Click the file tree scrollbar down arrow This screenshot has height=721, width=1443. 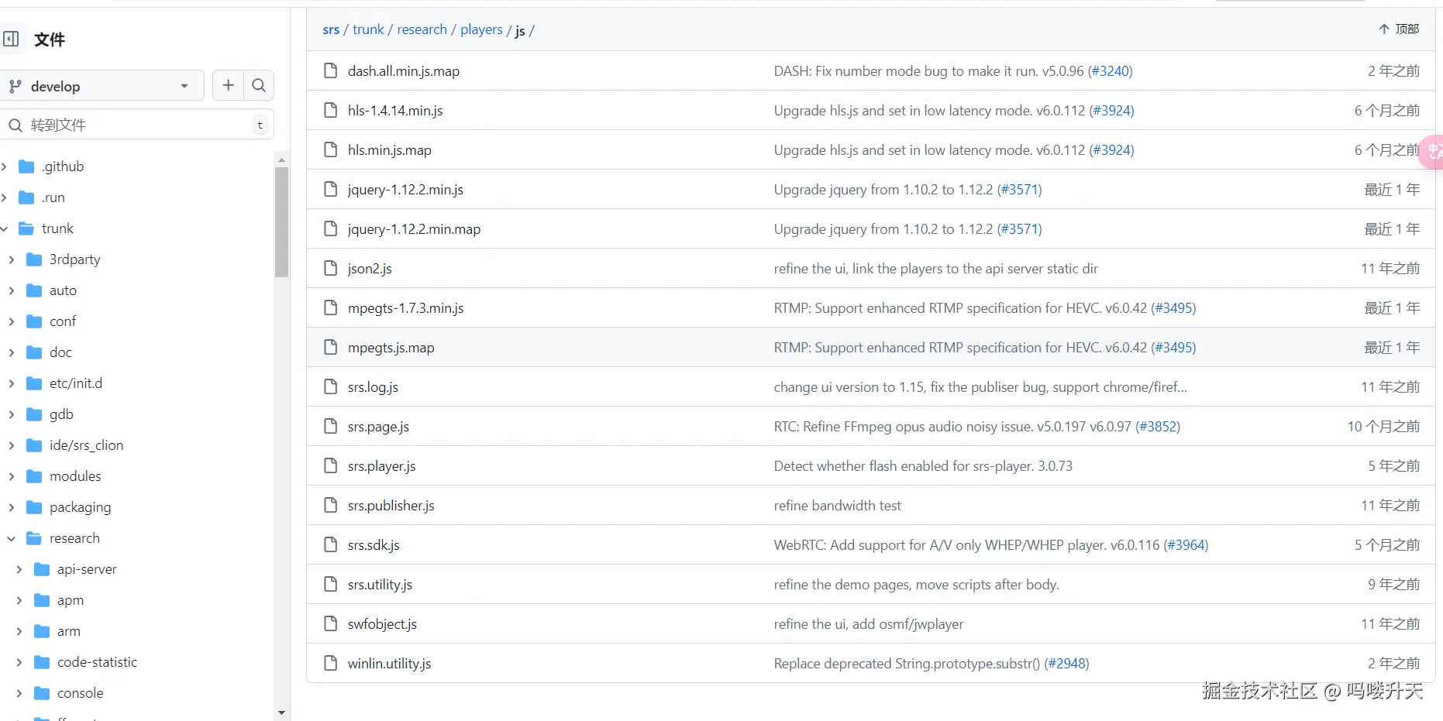tap(281, 712)
